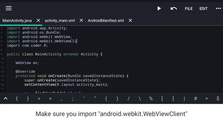Place cursor in 'import android.webkit.WebViewCli' line
This screenshot has height=125, width=223.
pos(42,41)
